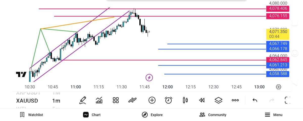The width and height of the screenshot is (303, 121).
Task: Change chart type via the candlestick icon
Action: pyautogui.click(x=185, y=100)
